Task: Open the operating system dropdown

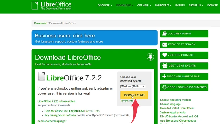Action: (x=133, y=87)
